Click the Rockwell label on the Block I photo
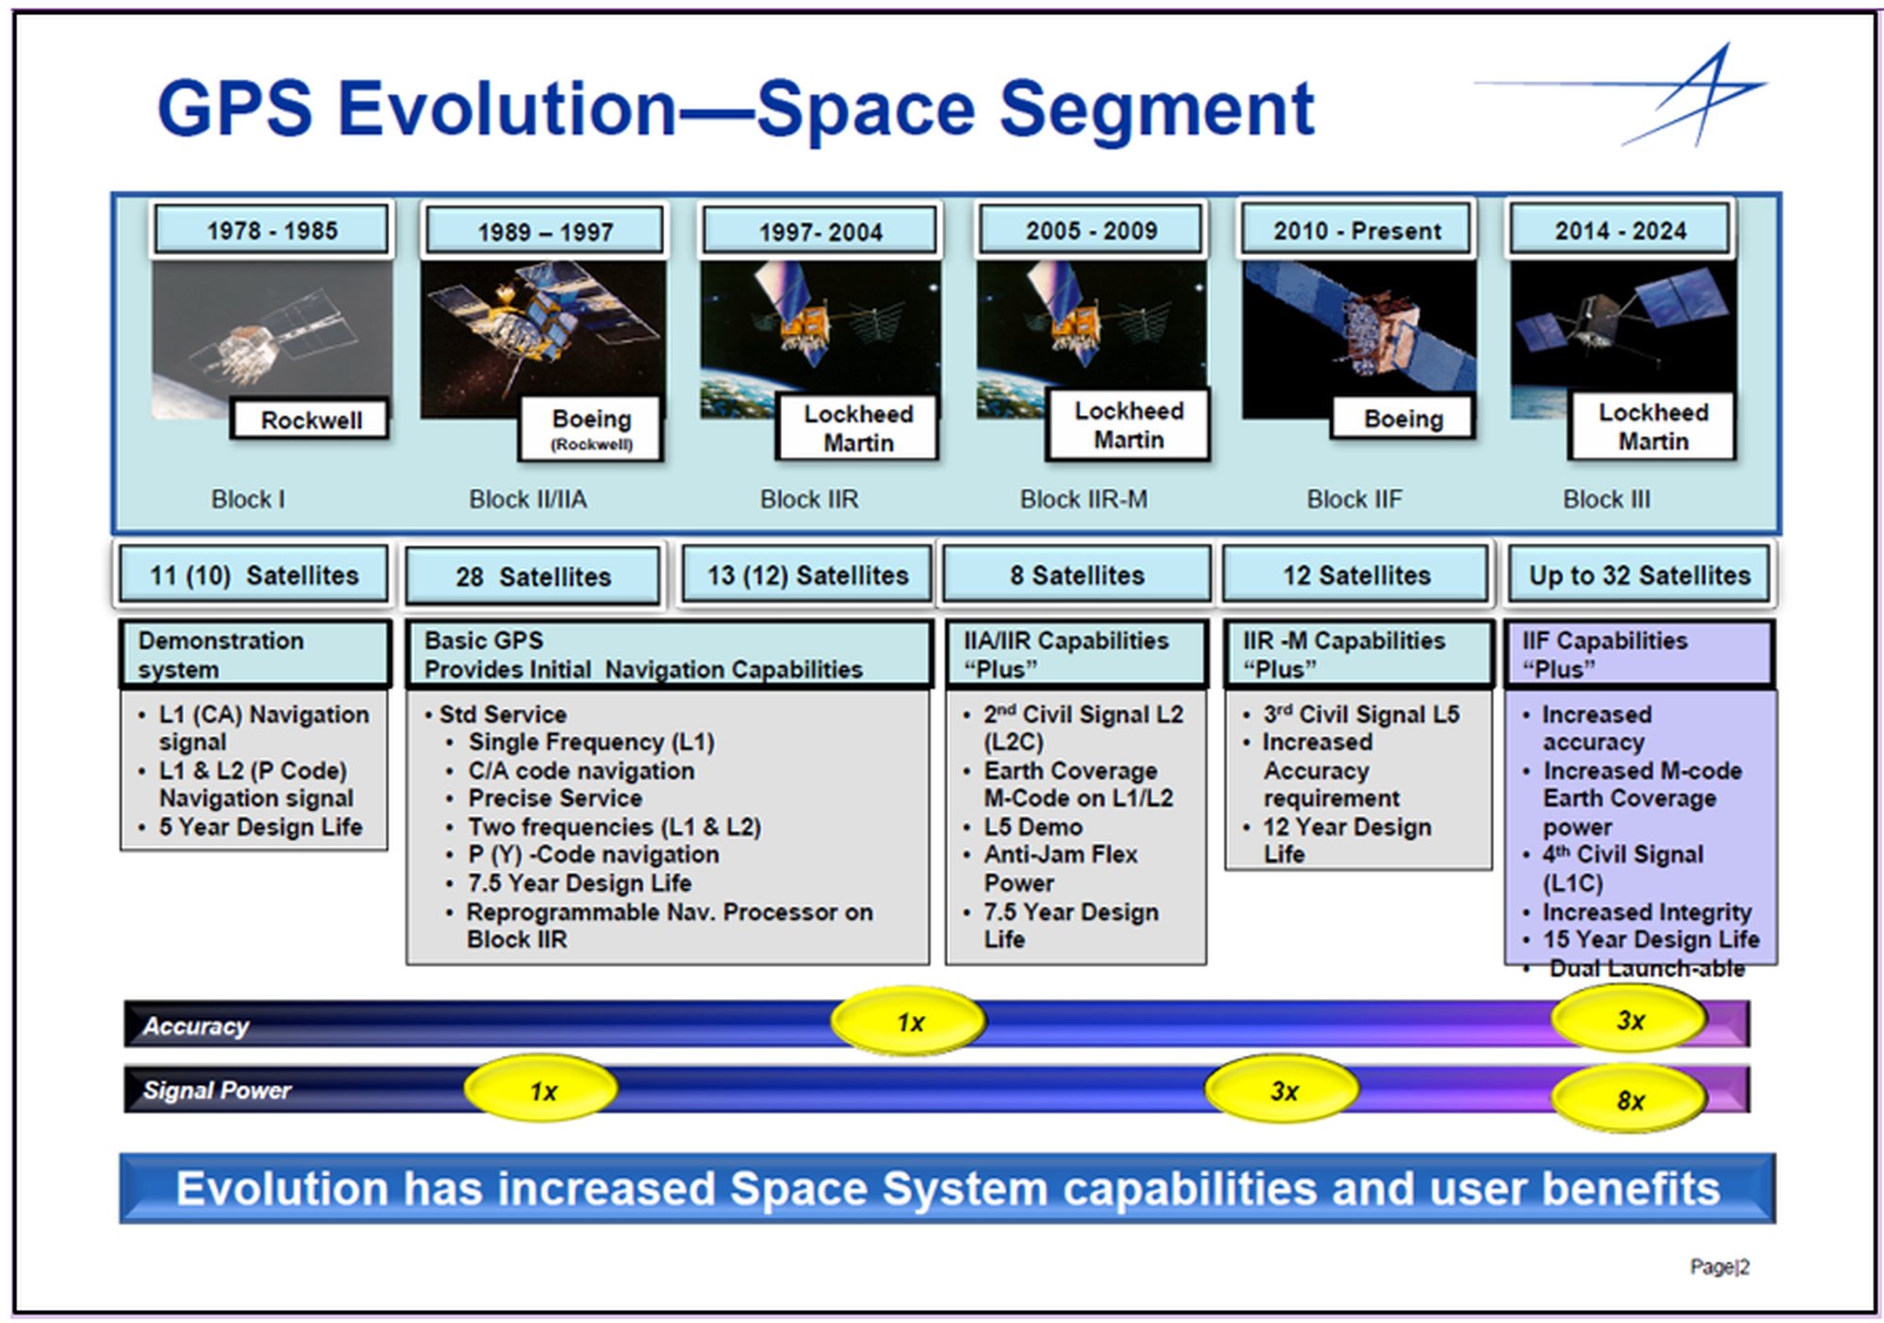Screen dimensions: 1884x1323 310,420
